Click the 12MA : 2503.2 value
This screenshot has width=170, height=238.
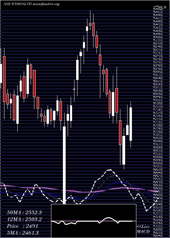pyautogui.click(x=24, y=219)
